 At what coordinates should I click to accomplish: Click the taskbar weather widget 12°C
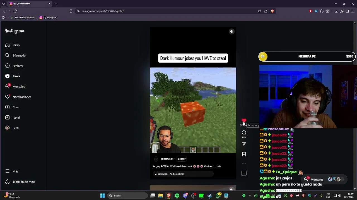click(x=11, y=196)
